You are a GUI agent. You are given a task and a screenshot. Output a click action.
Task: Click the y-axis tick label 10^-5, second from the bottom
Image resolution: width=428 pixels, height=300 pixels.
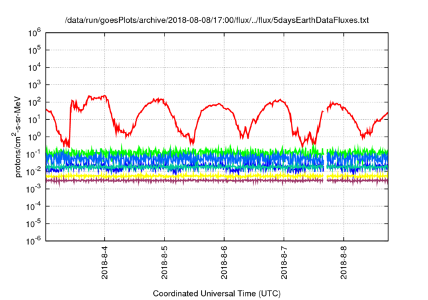tap(34, 224)
